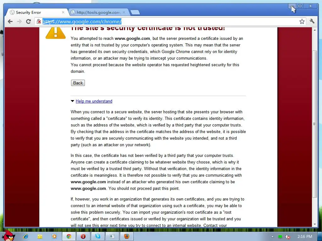This screenshot has height=241, width=322.
Task: Collapse the Help me understand triangle
Action: 72,101
